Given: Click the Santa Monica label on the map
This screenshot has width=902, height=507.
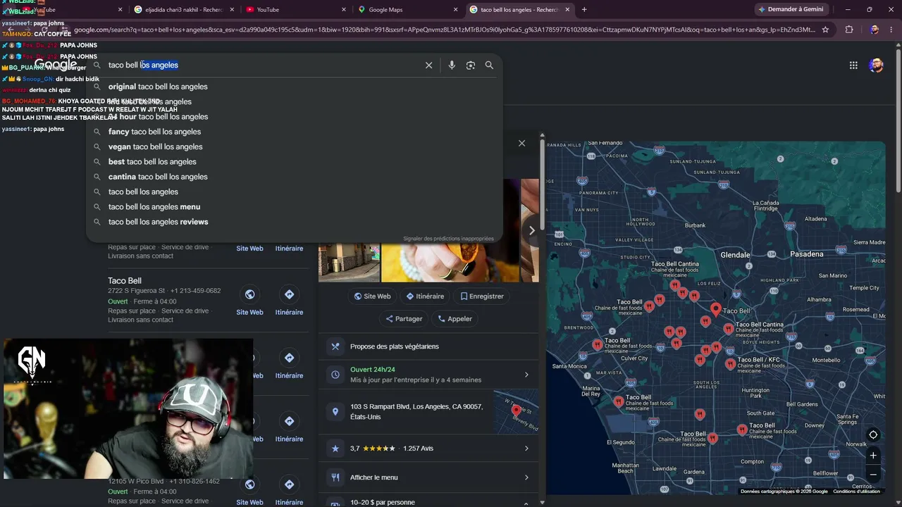Looking at the screenshot, I should [569, 366].
